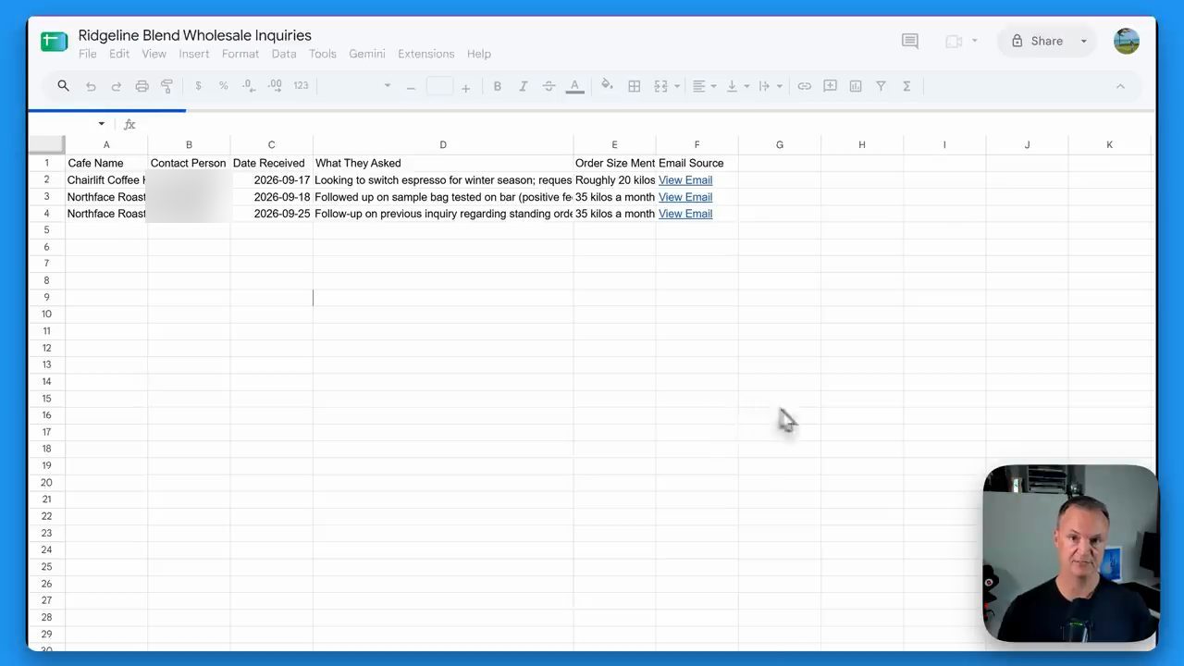Insert chart using toolbar icon
This screenshot has height=666, width=1184.
856,86
